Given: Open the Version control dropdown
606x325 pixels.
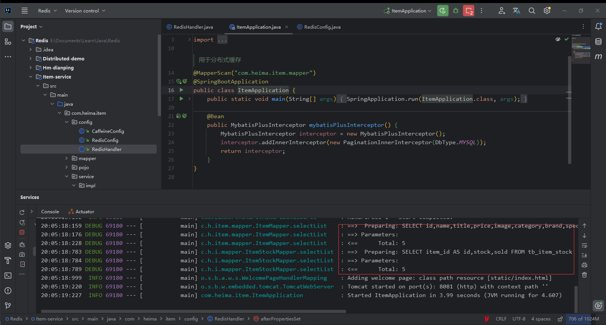Looking at the screenshot, I should 85,11.
